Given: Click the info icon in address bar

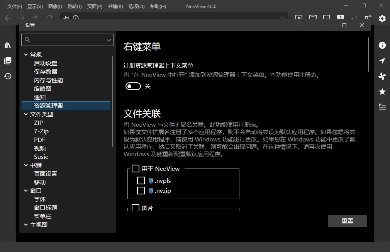Looking at the screenshot, I should (x=76, y=18).
